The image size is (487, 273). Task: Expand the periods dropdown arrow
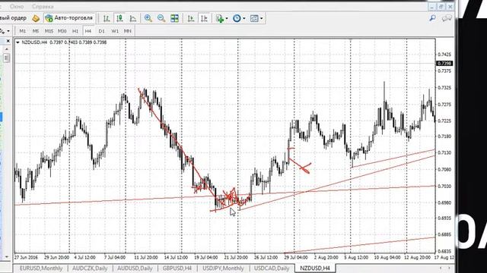[x=243, y=18]
